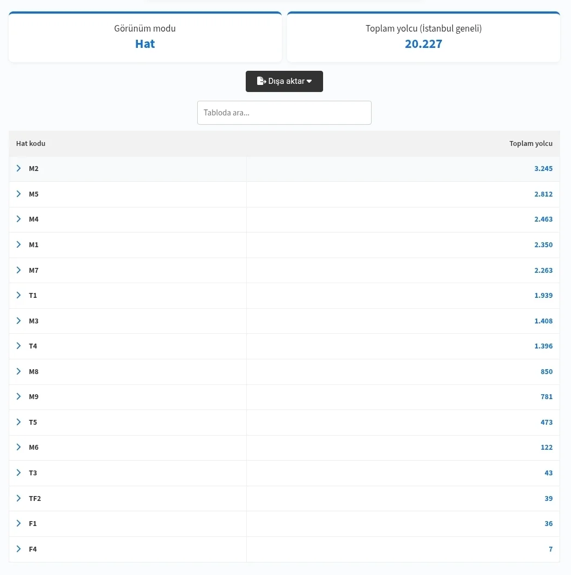The height and width of the screenshot is (575, 571).
Task: Click the Toplam yolcu 20.227 summary card
Action: point(423,37)
